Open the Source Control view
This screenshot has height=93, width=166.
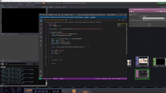pos(41,29)
